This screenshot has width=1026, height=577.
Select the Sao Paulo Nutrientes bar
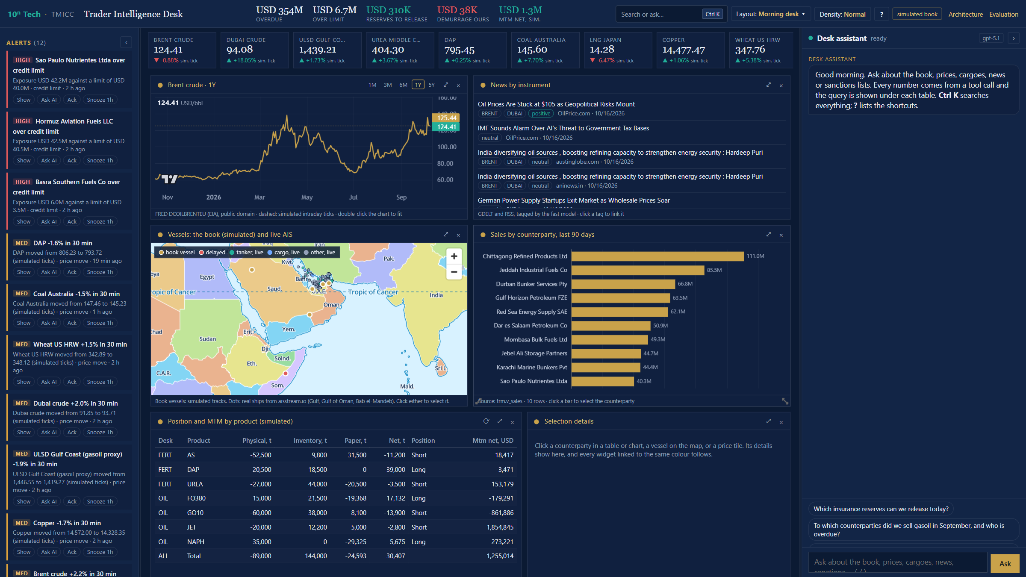(603, 381)
